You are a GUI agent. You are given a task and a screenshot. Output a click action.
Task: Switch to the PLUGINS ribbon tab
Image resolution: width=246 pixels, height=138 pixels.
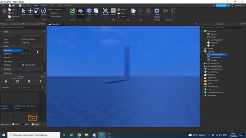pos(68,5)
